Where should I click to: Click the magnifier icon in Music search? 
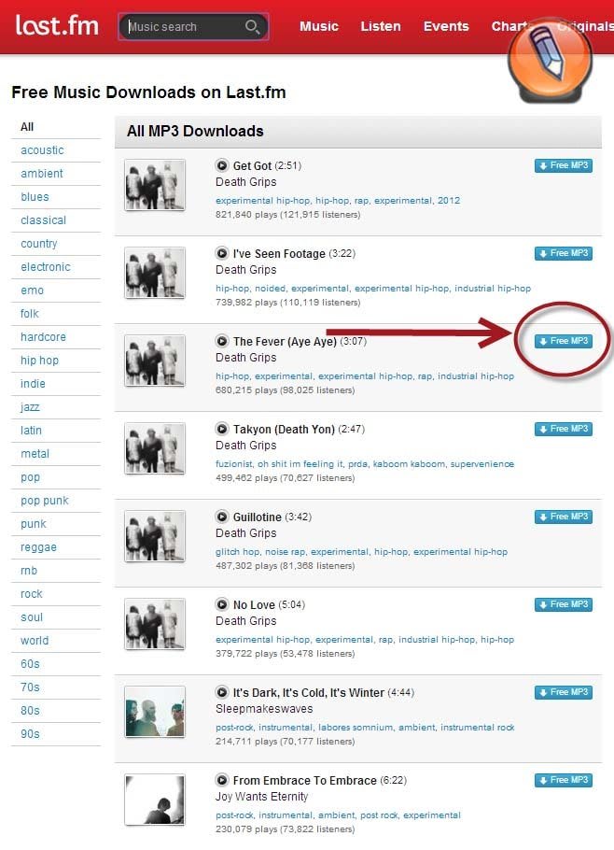252,26
